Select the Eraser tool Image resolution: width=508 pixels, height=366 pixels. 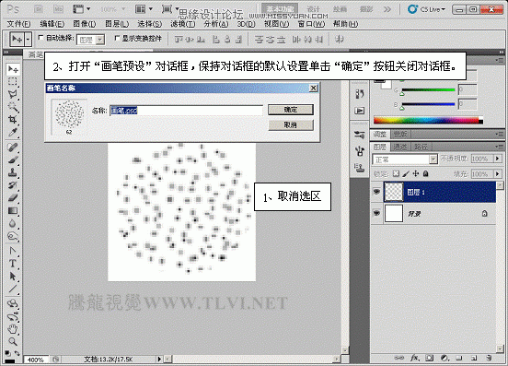click(13, 197)
